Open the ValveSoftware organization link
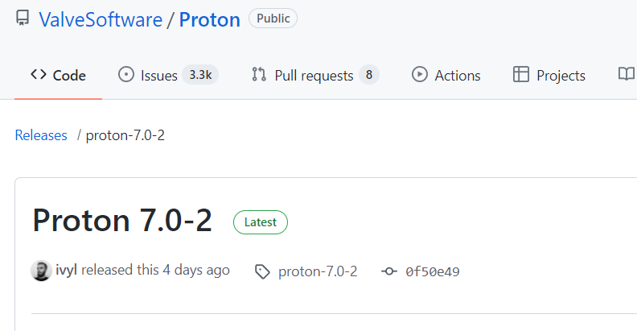This screenshot has height=331, width=637. (x=101, y=19)
